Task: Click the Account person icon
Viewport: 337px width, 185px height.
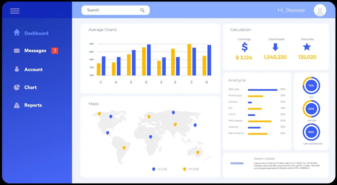Action: [17, 69]
